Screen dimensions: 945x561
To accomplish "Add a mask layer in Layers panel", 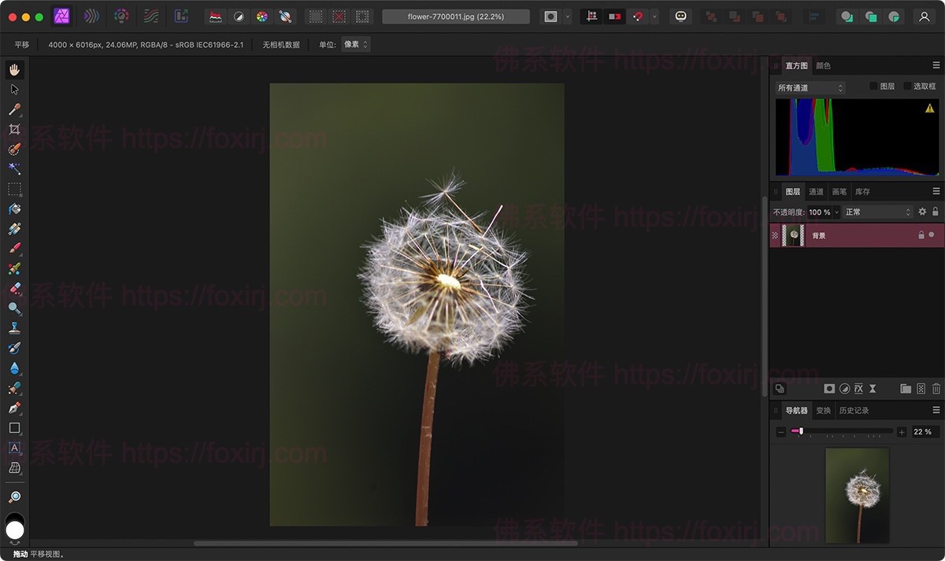I will 829,389.
